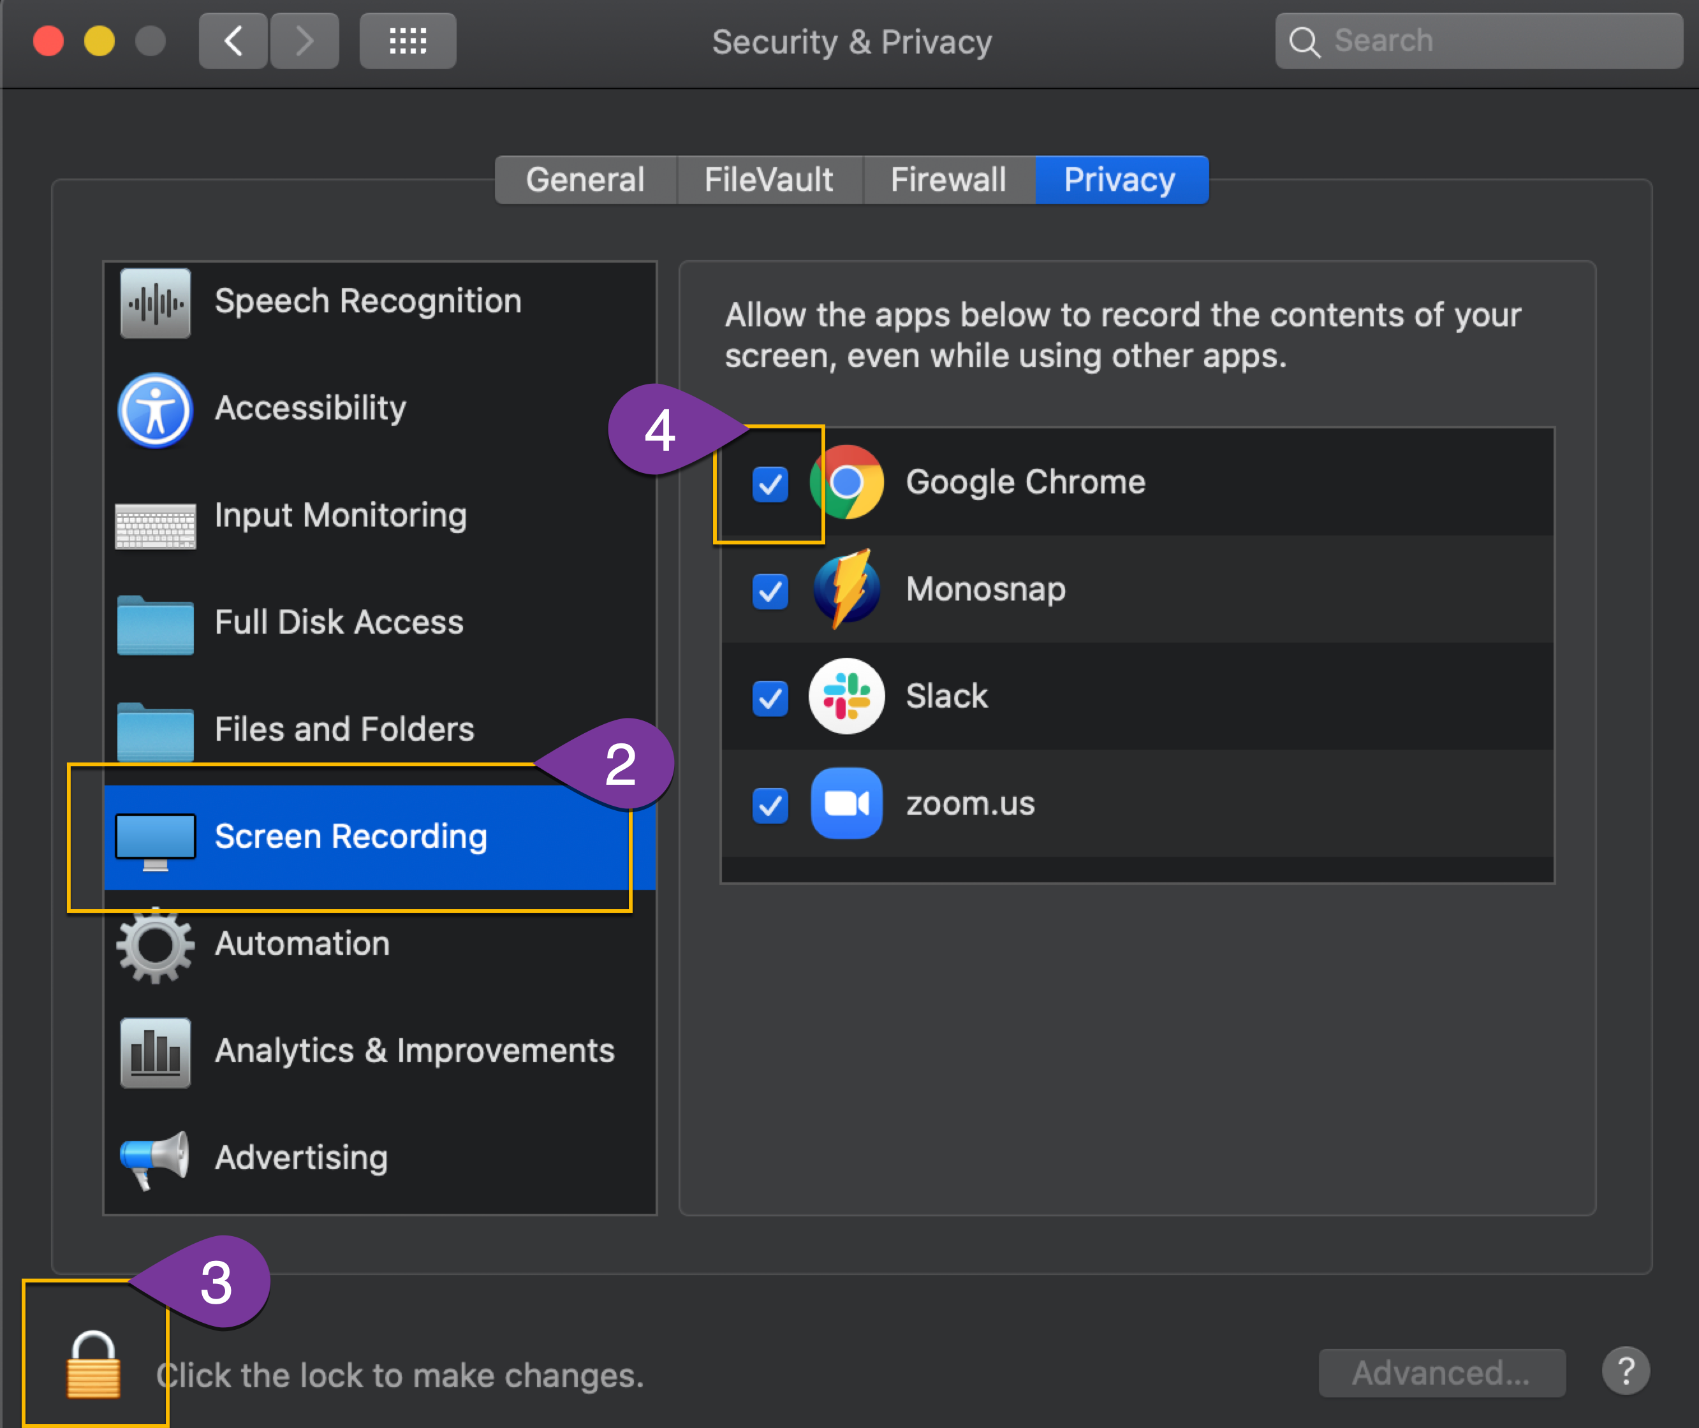Uncheck Monosnap screen recording permission

770,591
